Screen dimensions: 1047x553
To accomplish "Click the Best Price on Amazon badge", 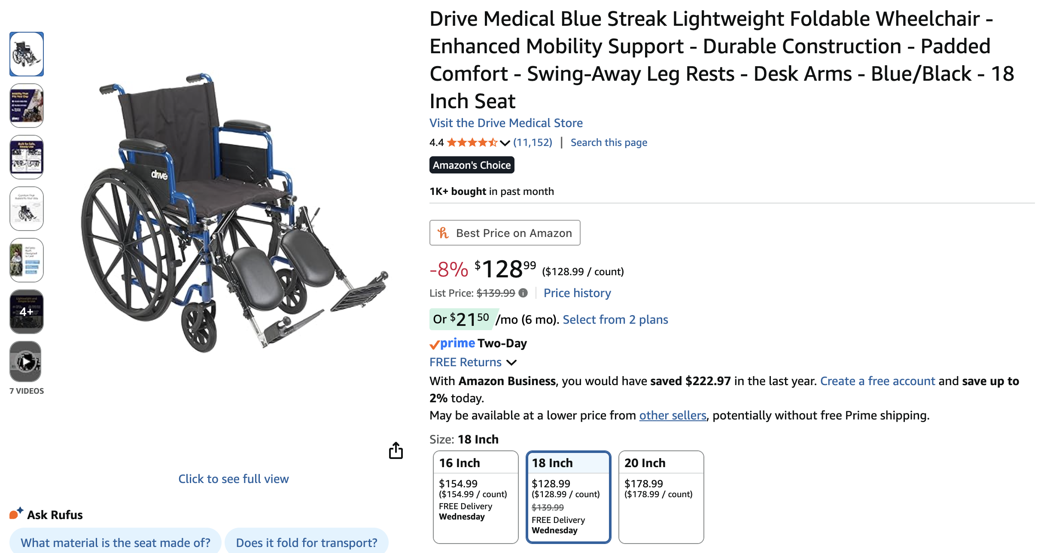I will click(505, 233).
